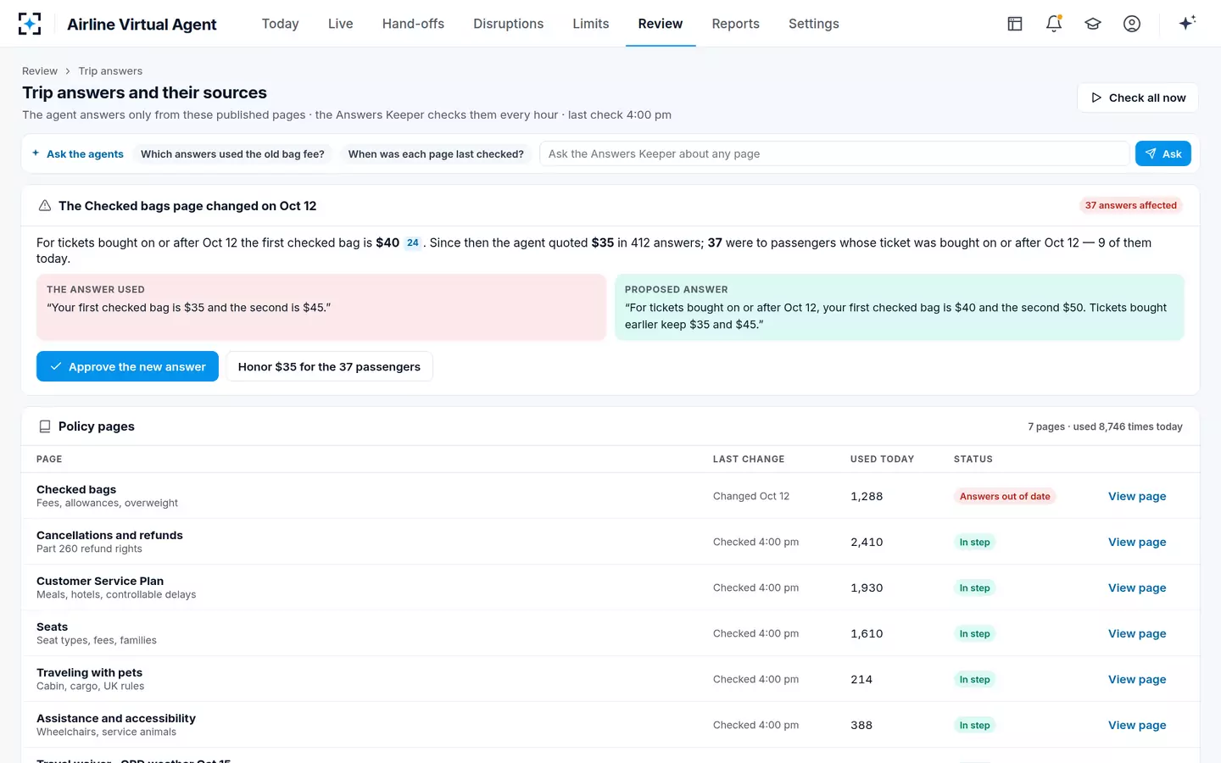View page for Cancellations and refunds
The height and width of the screenshot is (763, 1221).
(x=1137, y=542)
